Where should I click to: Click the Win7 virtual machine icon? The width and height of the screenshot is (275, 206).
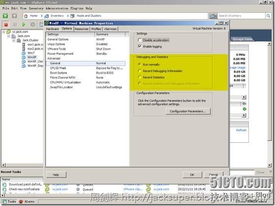tap(24, 53)
